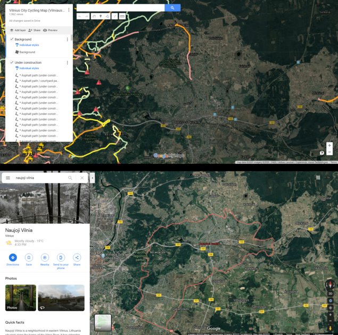Click the Nearby icon in place panel

click(x=45, y=257)
